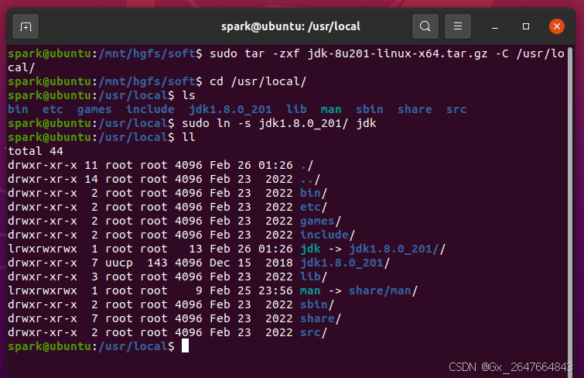The image size is (584, 378).
Task: Click 'lrwxrwxrwx' permissions on the jdk row
Action: [43, 249]
